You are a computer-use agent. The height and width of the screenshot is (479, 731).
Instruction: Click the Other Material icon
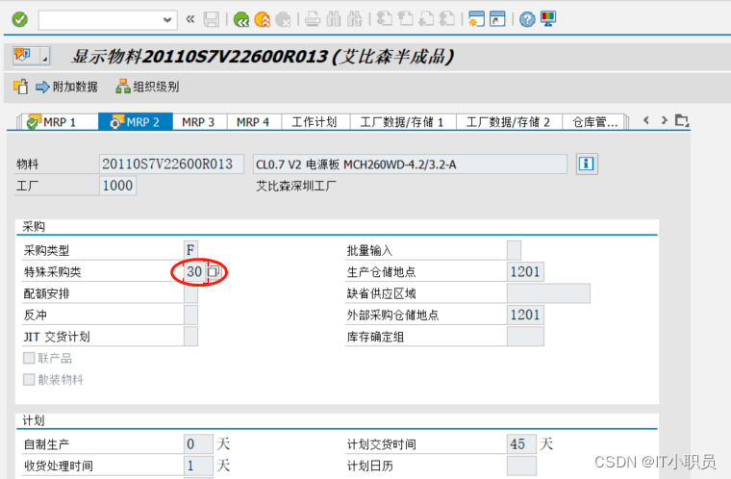click(21, 87)
